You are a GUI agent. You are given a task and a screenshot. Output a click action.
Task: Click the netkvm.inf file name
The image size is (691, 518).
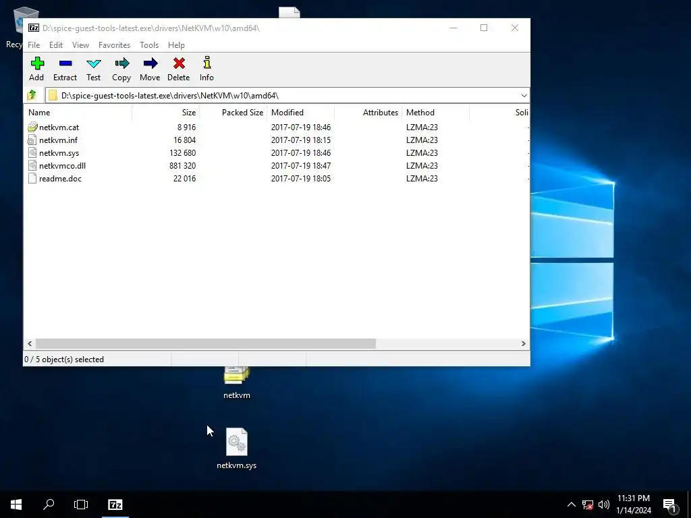58,140
